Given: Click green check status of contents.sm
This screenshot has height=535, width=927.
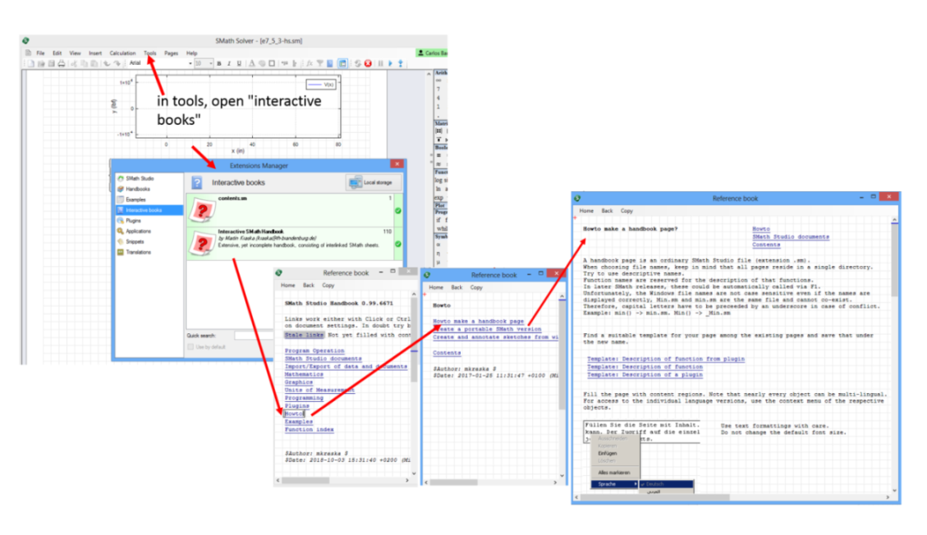Looking at the screenshot, I should click(x=398, y=211).
